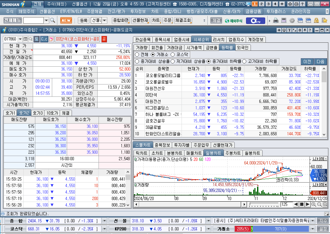Switch to the 관심종목 tab
330x234 pixels.
(143, 39)
